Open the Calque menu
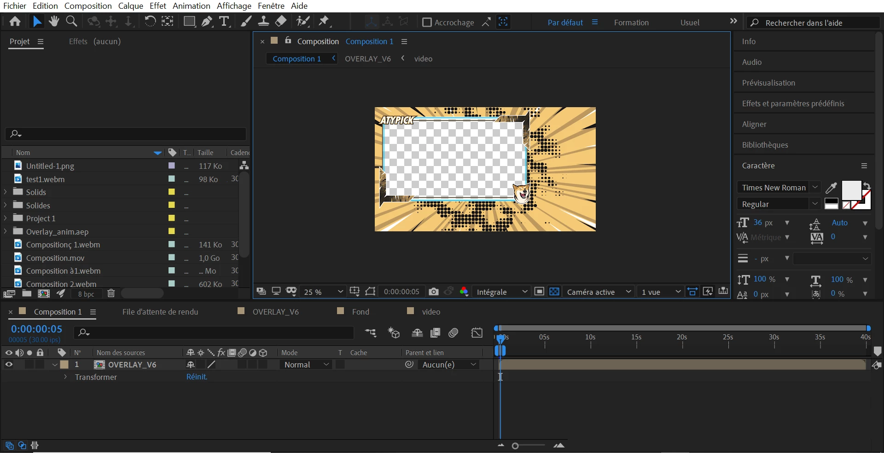The width and height of the screenshot is (884, 453). pos(130,6)
